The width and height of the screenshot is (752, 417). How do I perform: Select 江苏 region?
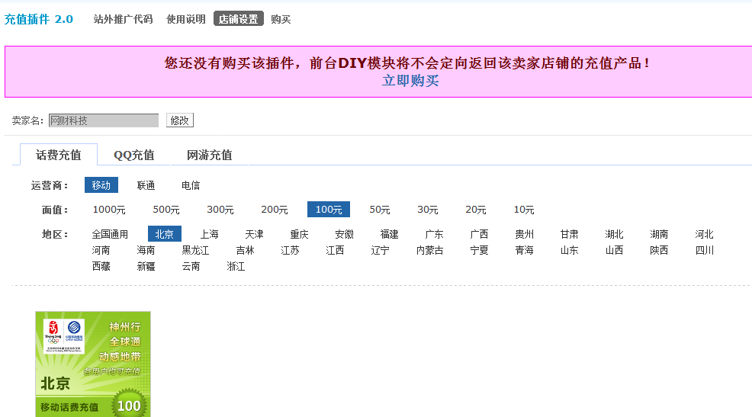tap(290, 250)
